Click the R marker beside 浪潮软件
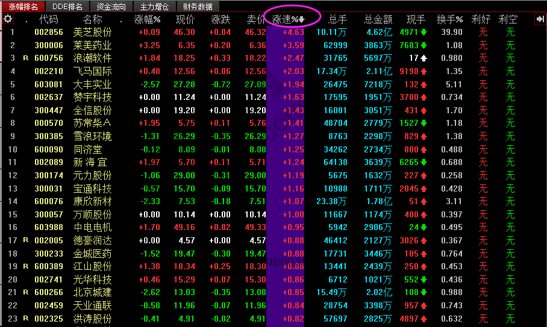547x327 pixels. click(25, 58)
